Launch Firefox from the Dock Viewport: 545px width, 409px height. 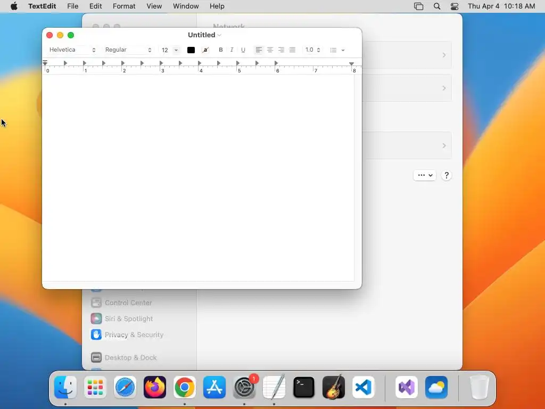point(155,387)
